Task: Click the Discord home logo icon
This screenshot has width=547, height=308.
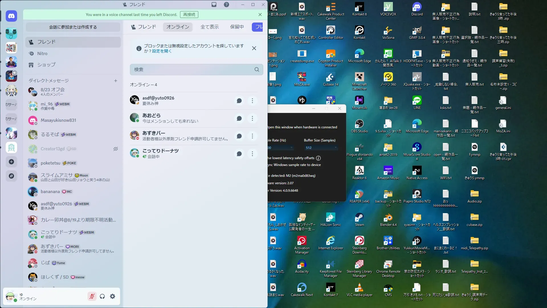Action: coord(11,16)
